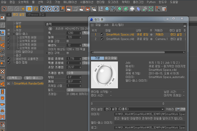Open the render queue panel grip icon
Screen dimensions: 197x131
click(92, 25)
